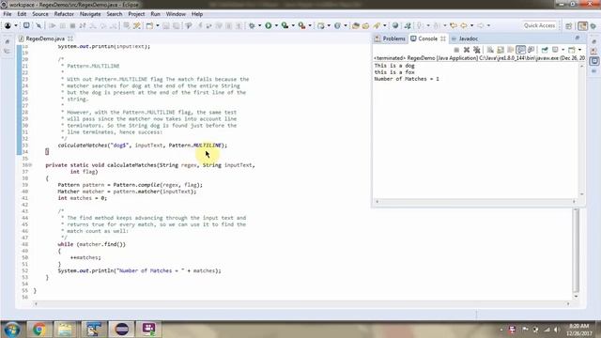Open File Explorer from the taskbar
The image size is (601, 338).
coord(65,330)
